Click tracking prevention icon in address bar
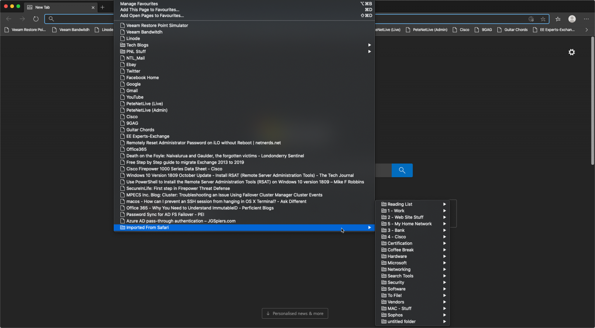Screen dimensions: 595x328 click(531, 19)
